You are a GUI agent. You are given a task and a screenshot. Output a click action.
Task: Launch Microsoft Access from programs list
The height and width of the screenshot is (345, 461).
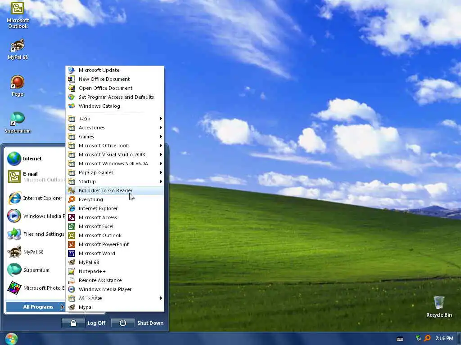click(x=115, y=217)
